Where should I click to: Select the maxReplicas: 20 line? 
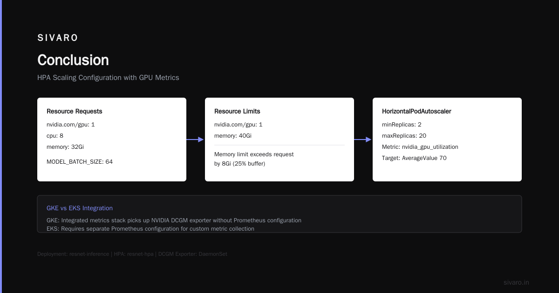click(x=404, y=136)
